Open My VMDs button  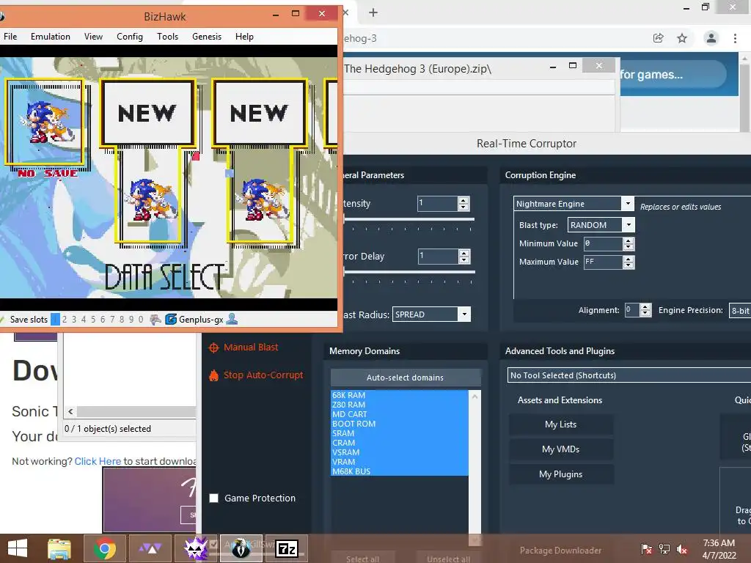pos(561,449)
